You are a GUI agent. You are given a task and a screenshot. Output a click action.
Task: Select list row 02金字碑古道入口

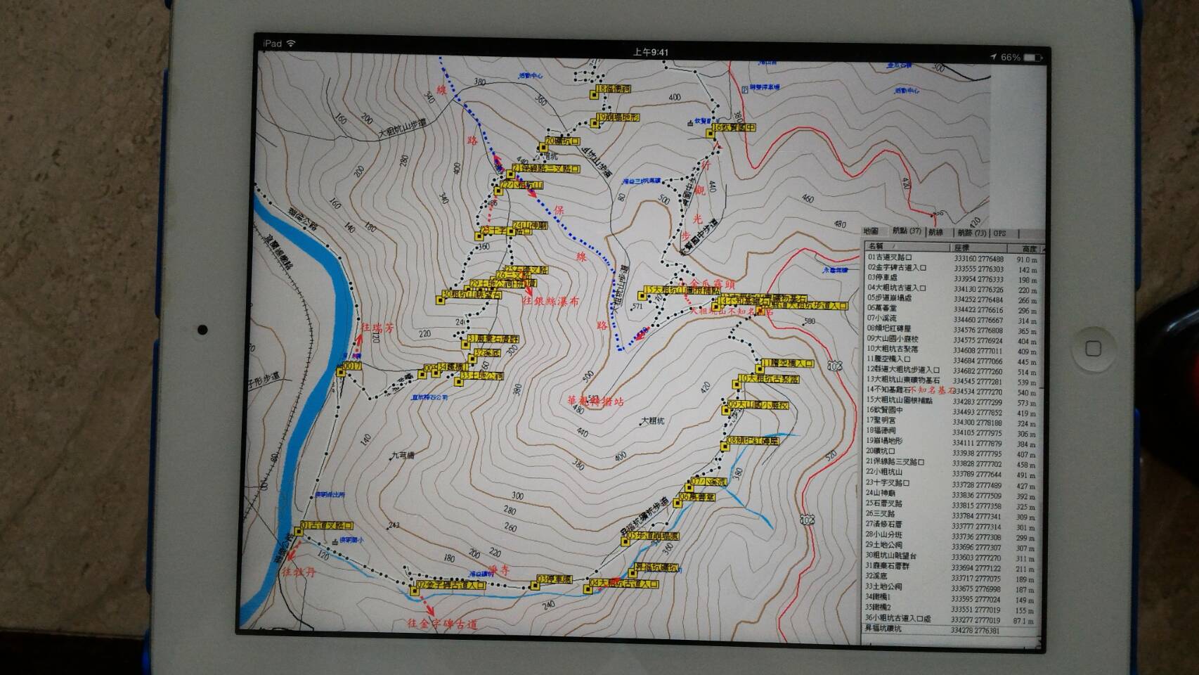[x=952, y=269]
